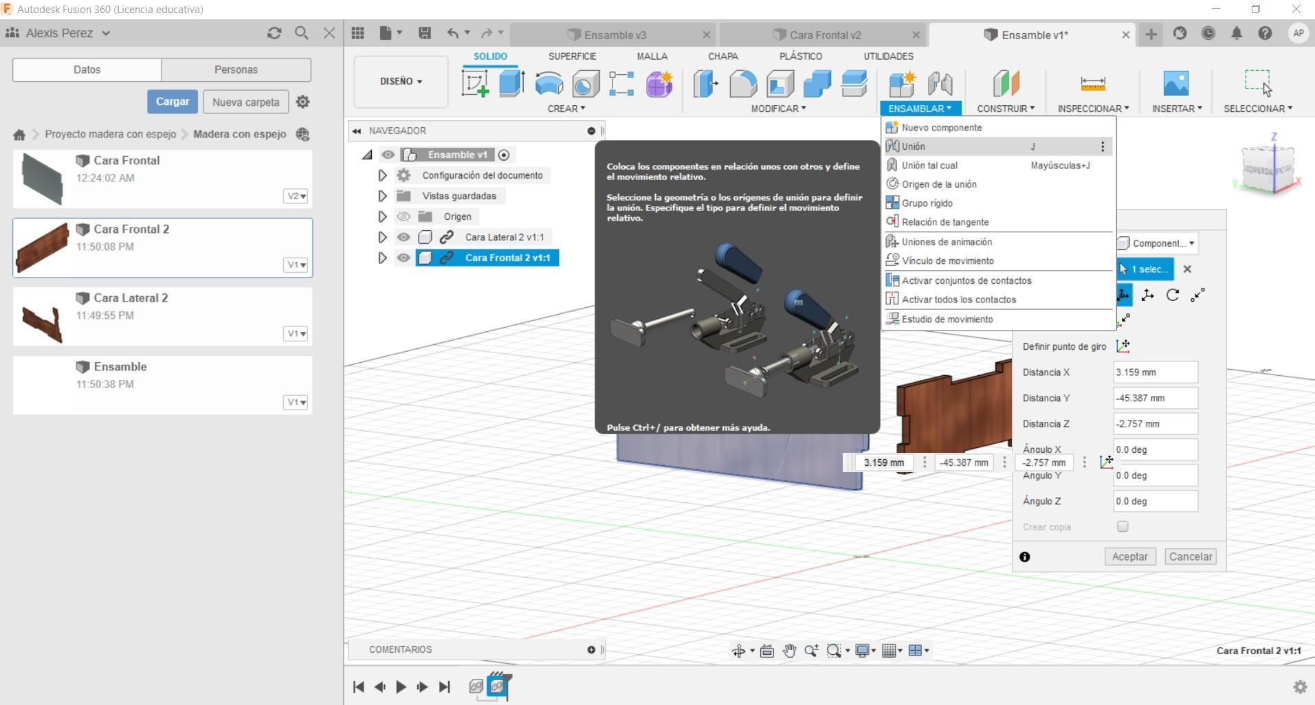1315x705 pixels.
Task: Click the Insert image icon above Insertar
Action: coord(1175,84)
